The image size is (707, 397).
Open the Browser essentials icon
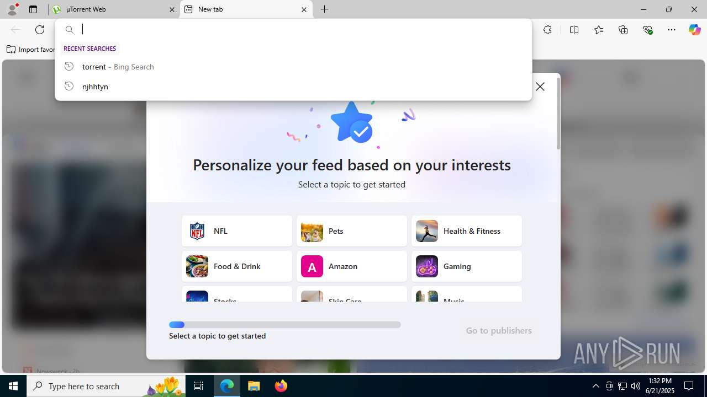647,30
